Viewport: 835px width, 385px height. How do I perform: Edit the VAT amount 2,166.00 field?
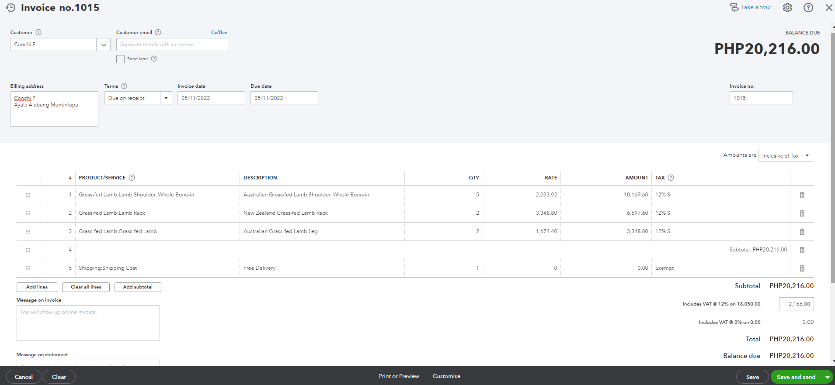796,304
